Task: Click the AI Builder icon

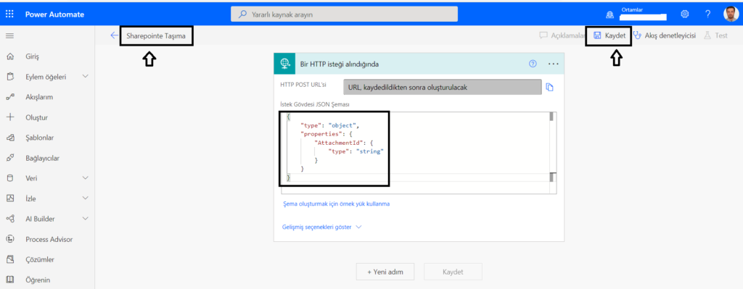Action: click(9, 219)
